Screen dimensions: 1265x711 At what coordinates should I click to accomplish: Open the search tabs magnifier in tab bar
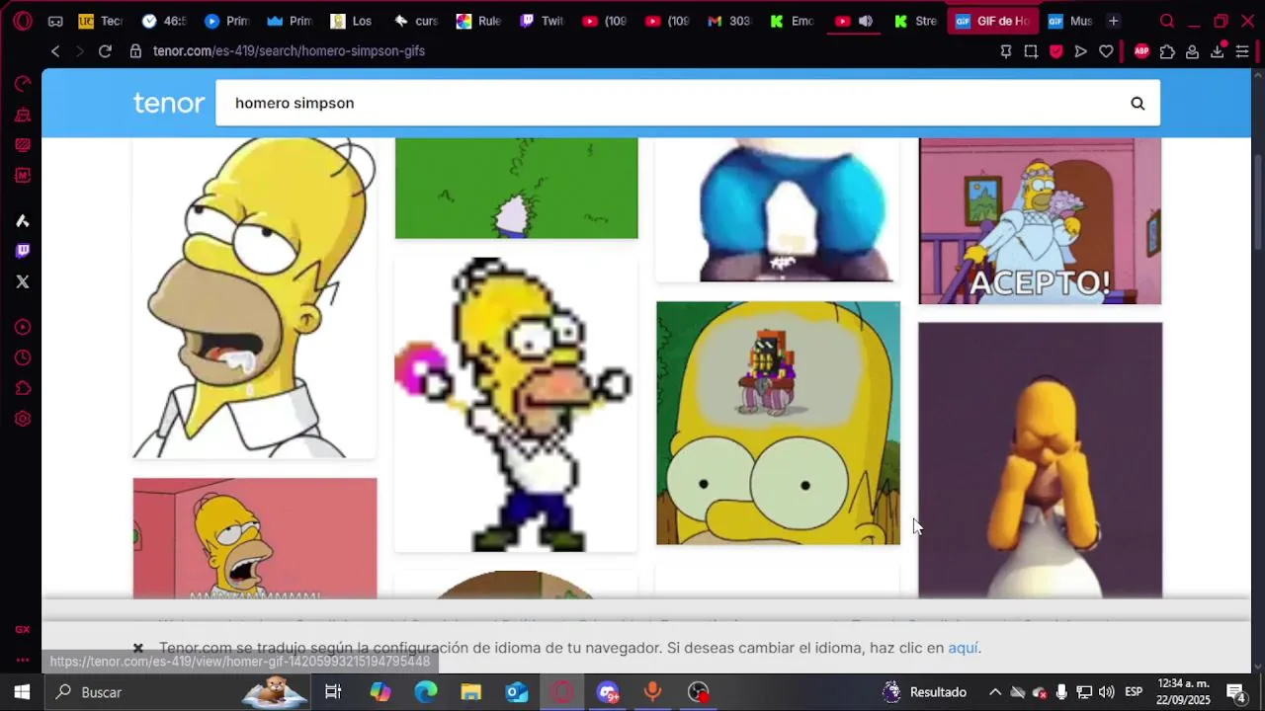click(1167, 21)
